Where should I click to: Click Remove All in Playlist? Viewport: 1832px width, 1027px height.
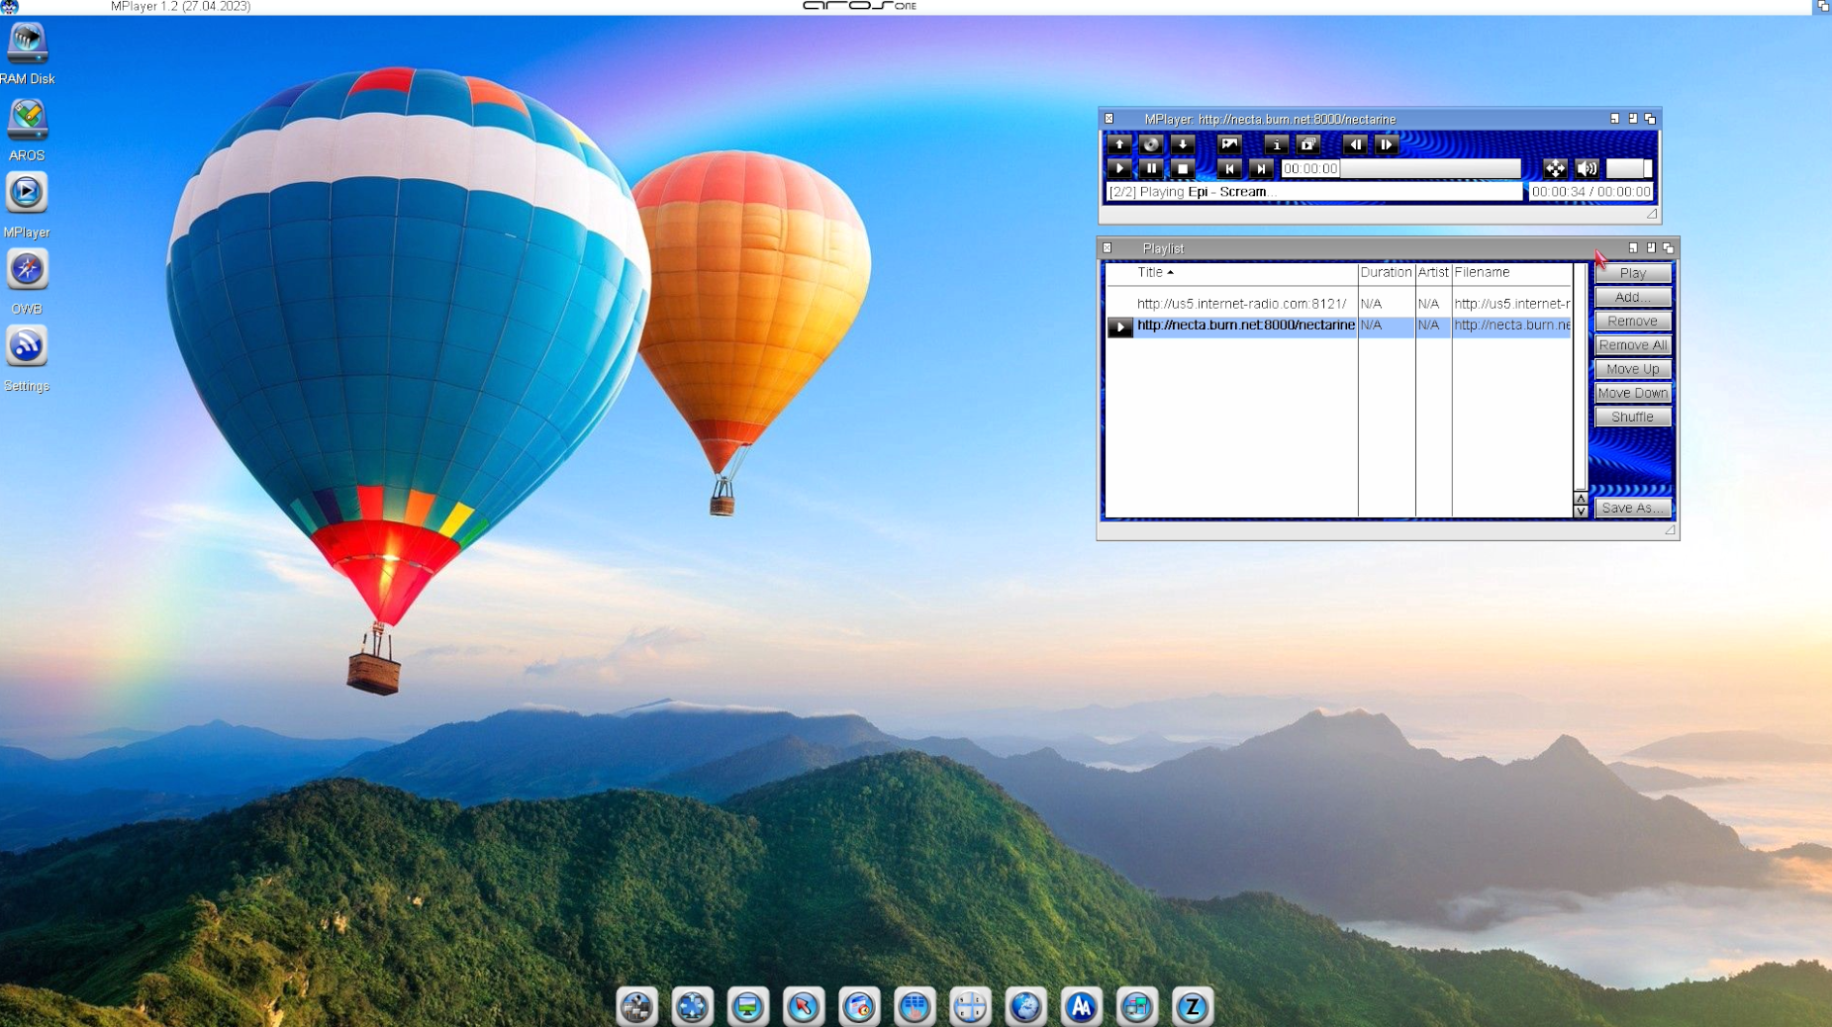pyautogui.click(x=1633, y=345)
